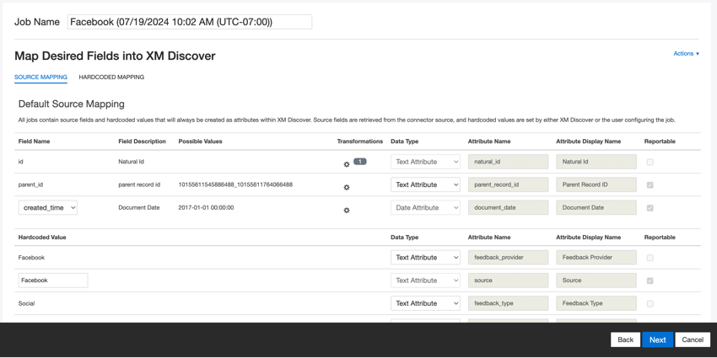Viewport: 717px width, 358px height.
Task: Click the Facebook hardcoded value text box
Action: (53, 281)
